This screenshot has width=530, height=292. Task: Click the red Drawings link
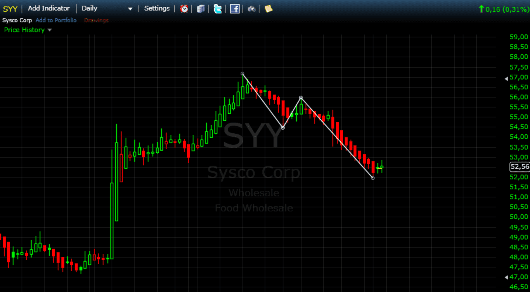point(96,20)
